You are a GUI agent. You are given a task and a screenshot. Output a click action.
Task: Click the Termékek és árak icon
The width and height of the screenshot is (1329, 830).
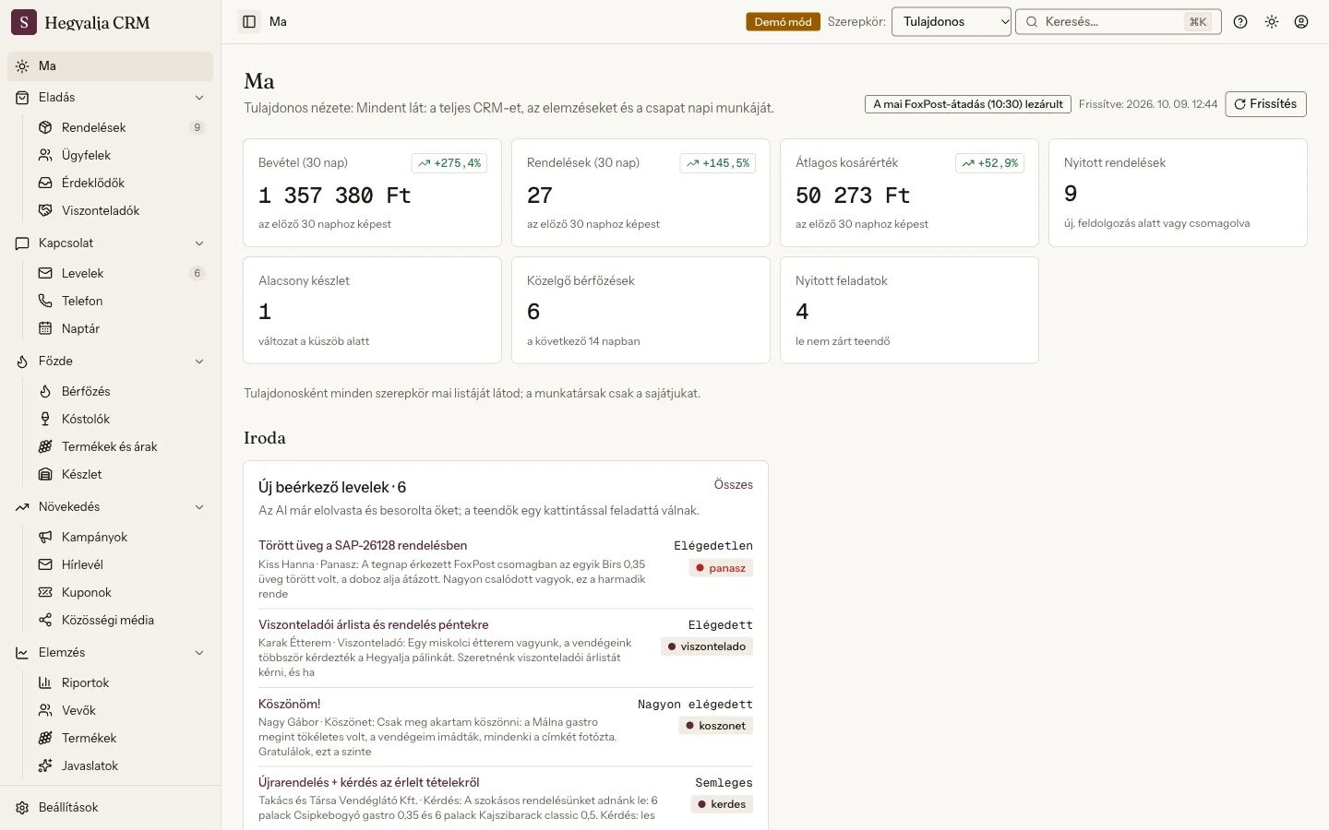pos(45,446)
